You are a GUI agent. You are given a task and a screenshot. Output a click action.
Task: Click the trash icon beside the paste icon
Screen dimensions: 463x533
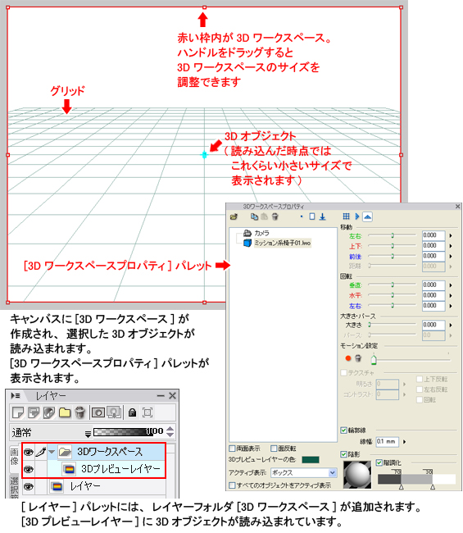pyautogui.click(x=275, y=216)
